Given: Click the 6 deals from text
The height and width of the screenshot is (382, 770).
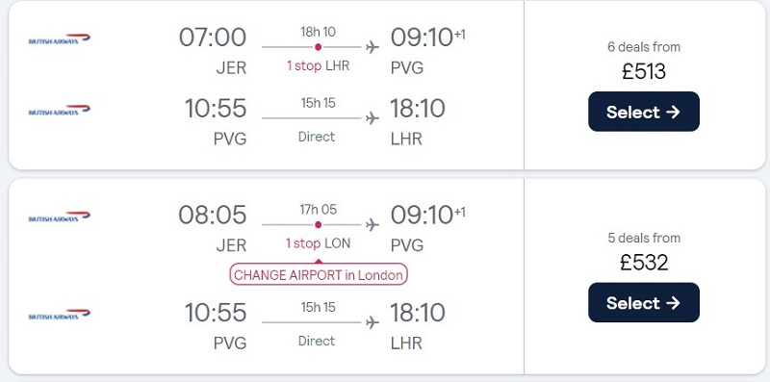Looking at the screenshot, I should [644, 47].
